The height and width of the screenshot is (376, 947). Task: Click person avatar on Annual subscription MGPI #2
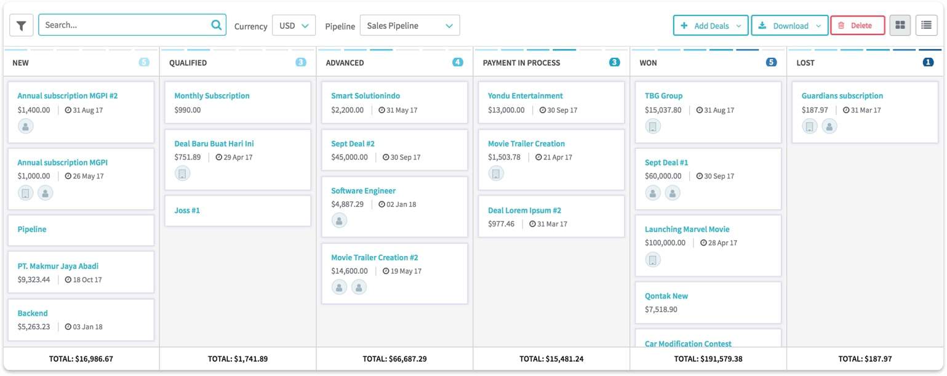[25, 126]
